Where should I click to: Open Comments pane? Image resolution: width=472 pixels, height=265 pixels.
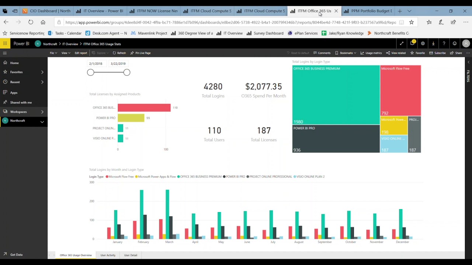click(x=322, y=53)
